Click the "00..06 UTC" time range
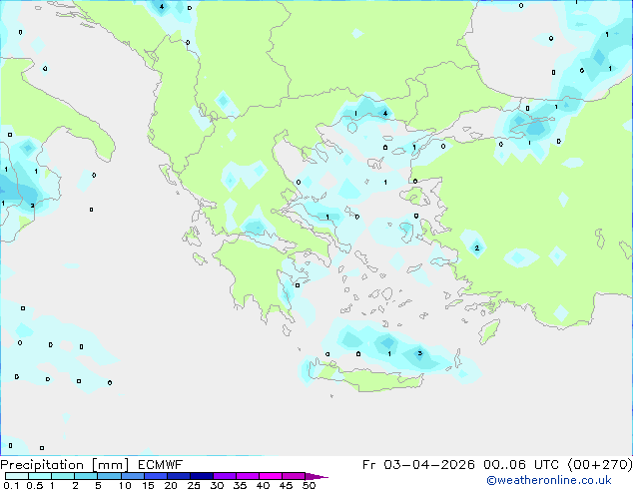This screenshot has width=633, height=489. pos(521,465)
